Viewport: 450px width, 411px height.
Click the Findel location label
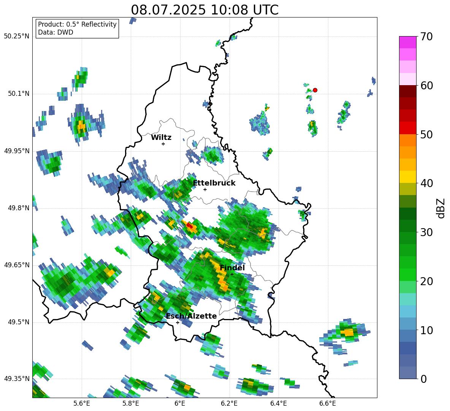coord(232,268)
